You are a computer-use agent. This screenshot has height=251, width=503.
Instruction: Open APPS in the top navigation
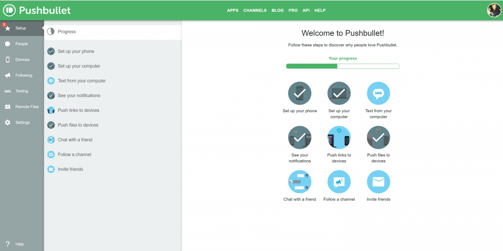pos(233,10)
